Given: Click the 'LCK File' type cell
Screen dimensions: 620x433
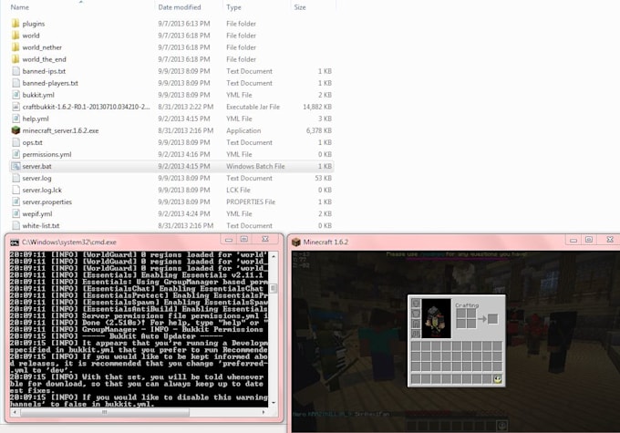Looking at the screenshot, I should click(x=238, y=190).
